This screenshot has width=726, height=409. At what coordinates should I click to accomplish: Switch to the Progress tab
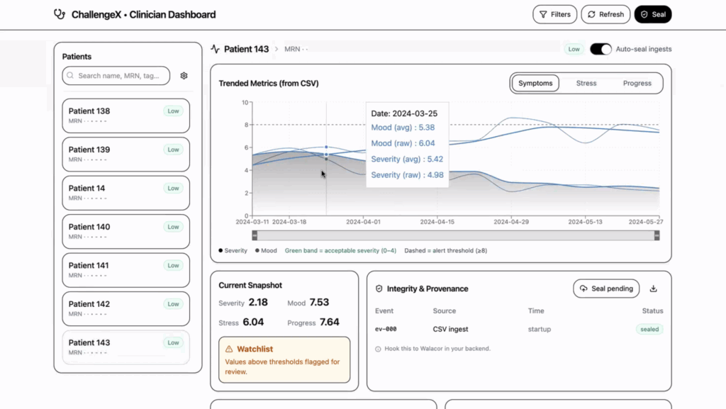(637, 83)
